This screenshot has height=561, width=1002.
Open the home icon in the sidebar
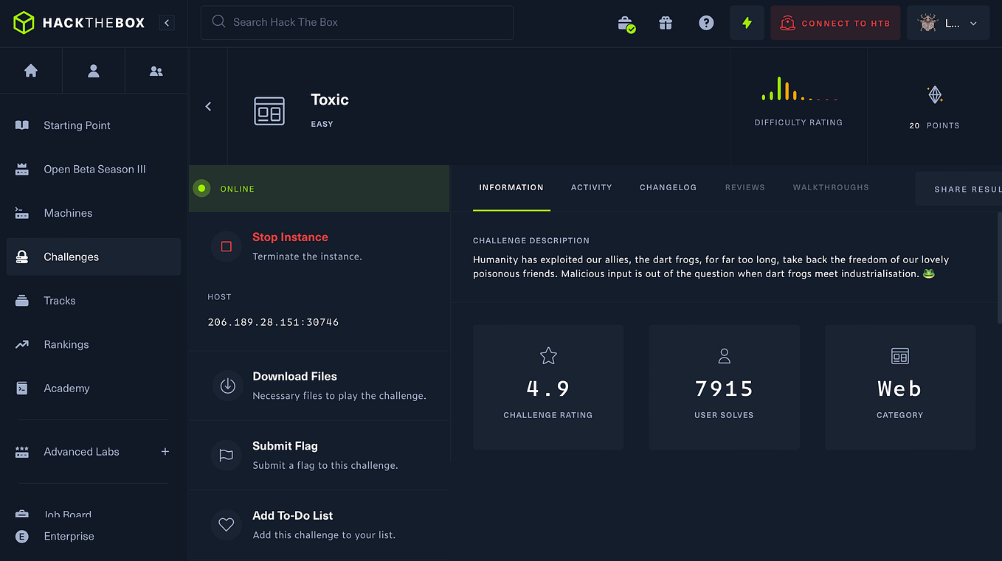point(31,70)
